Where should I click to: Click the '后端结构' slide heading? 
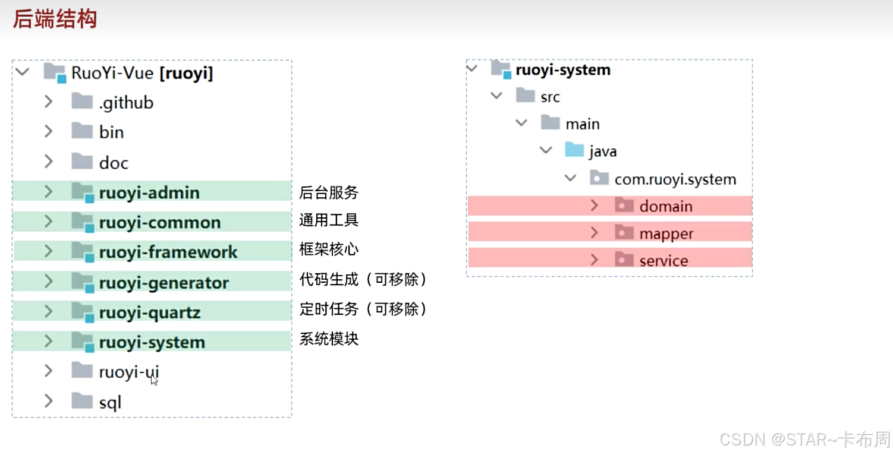click(x=55, y=19)
